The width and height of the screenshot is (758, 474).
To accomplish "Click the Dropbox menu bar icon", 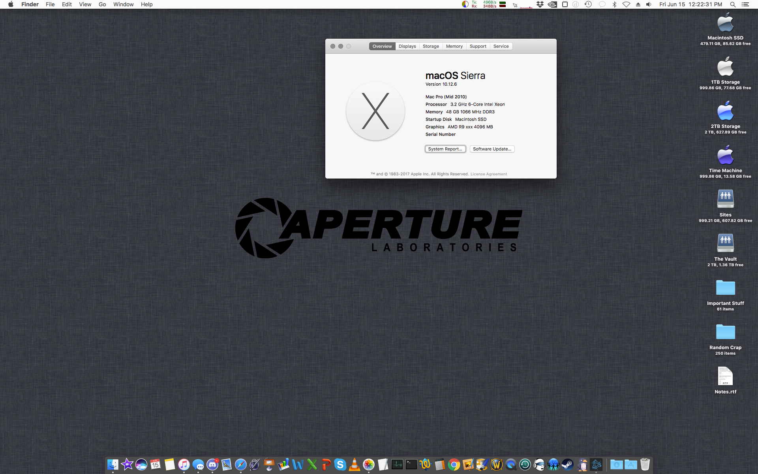I will point(540,4).
